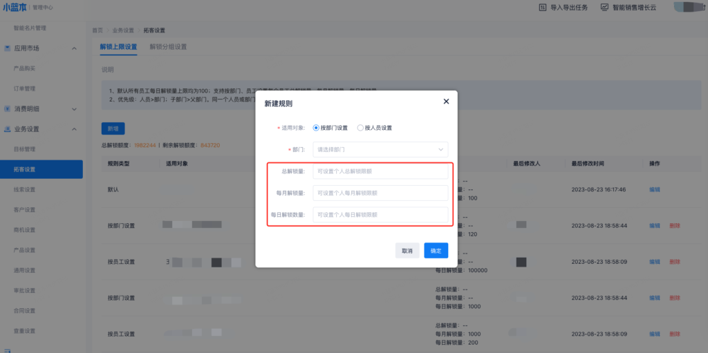Click the 确定 button in the dialog
708x353 pixels.
pos(436,251)
